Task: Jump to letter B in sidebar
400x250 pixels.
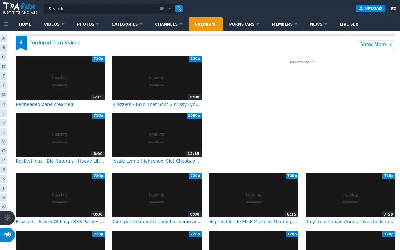Action: coord(4,48)
